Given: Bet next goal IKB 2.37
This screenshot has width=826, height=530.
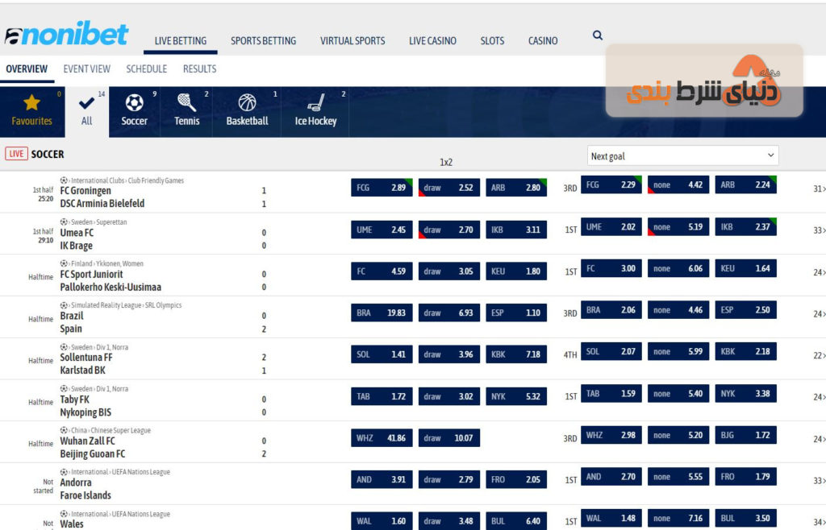Looking at the screenshot, I should (746, 227).
